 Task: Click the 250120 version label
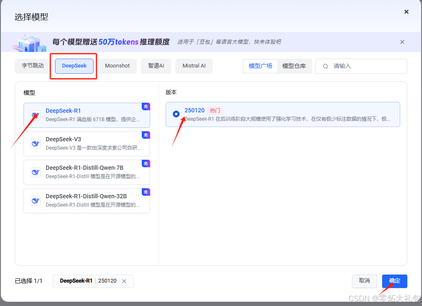click(x=194, y=111)
